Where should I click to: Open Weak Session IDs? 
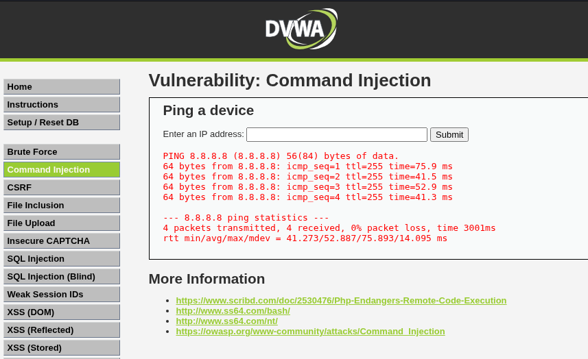62,294
